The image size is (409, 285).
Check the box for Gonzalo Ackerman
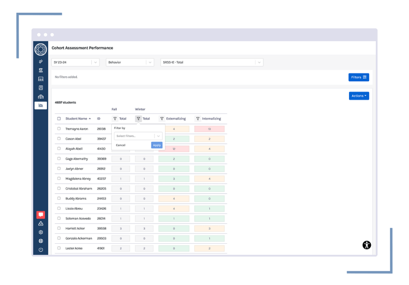point(59,238)
